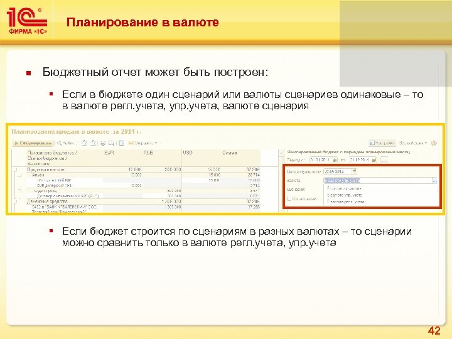Click the Настройки button
452x339 pixels.
pyautogui.click(x=382, y=143)
